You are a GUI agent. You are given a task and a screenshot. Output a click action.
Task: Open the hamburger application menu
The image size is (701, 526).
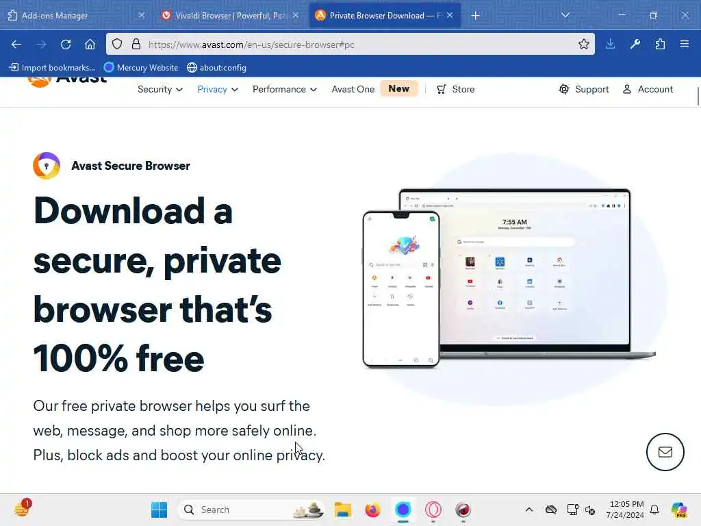point(685,45)
